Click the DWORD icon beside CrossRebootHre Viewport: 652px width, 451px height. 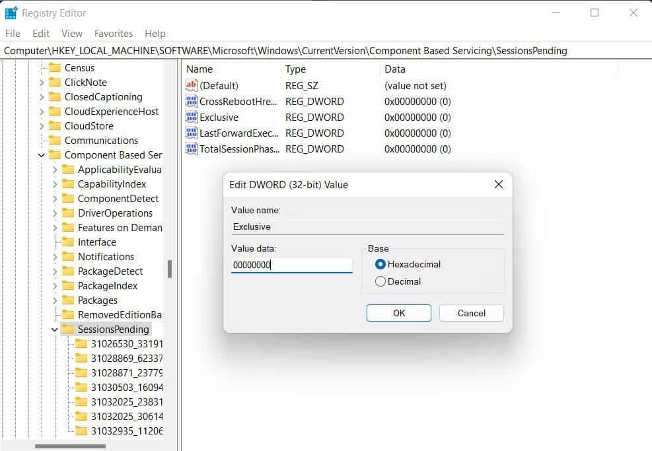coord(191,101)
